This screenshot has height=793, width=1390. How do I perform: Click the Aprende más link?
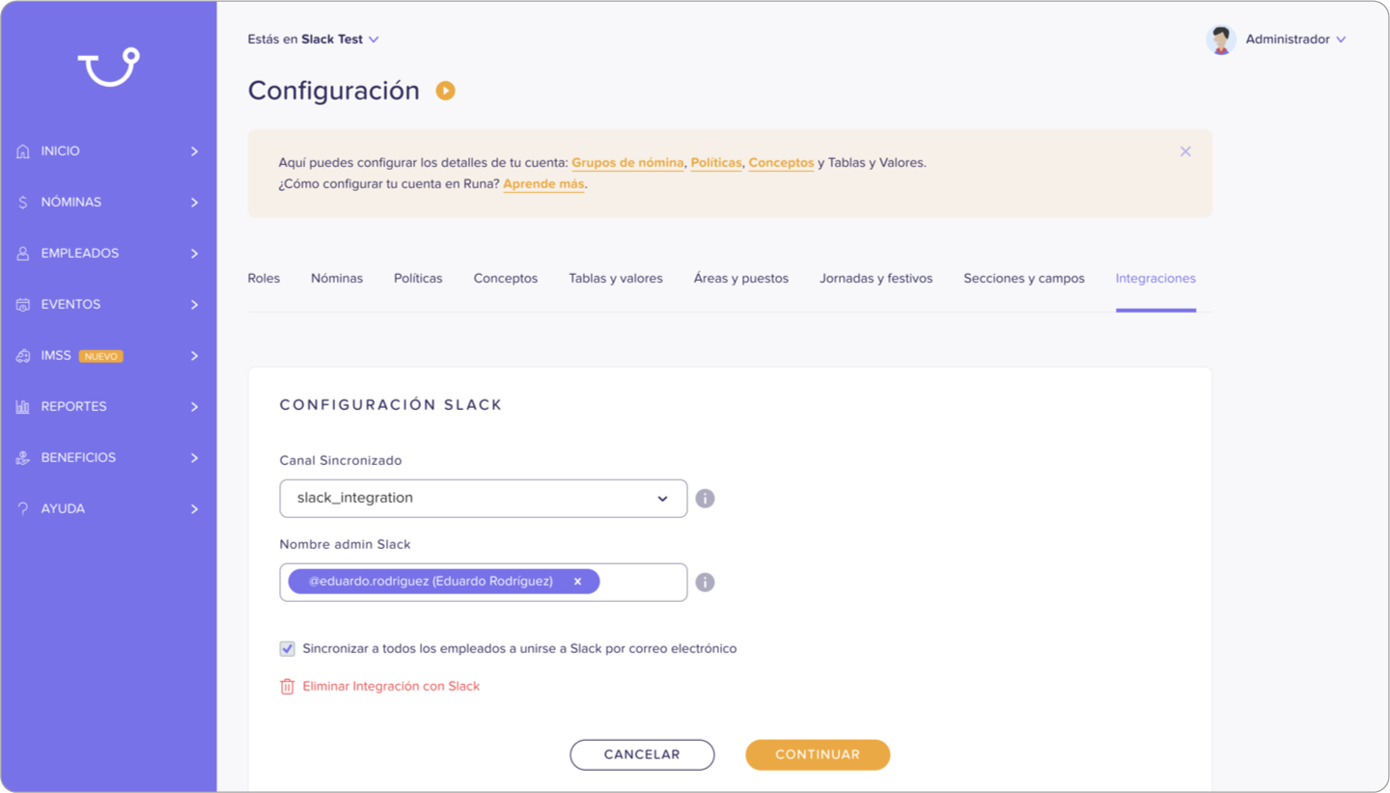[543, 184]
